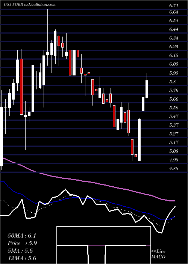188x264 pixels.
Task: Select the 4.98 axis value
Action: click(174, 160)
